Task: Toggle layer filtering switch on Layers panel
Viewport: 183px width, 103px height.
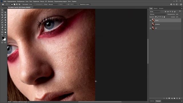Action: coord(180,11)
